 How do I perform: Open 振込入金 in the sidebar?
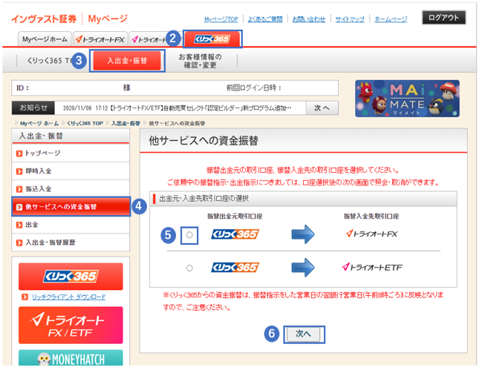tap(71, 188)
